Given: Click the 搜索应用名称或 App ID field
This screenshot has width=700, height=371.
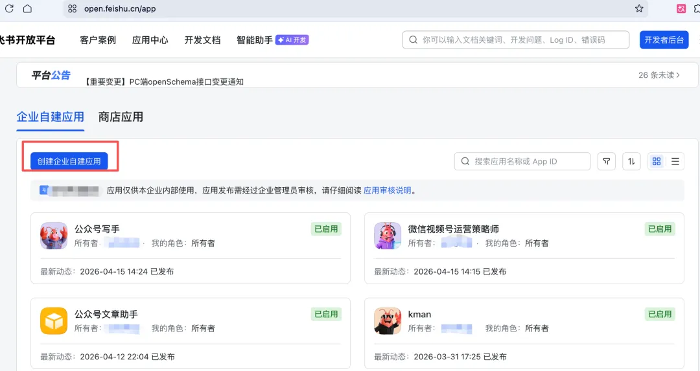Looking at the screenshot, I should 522,161.
